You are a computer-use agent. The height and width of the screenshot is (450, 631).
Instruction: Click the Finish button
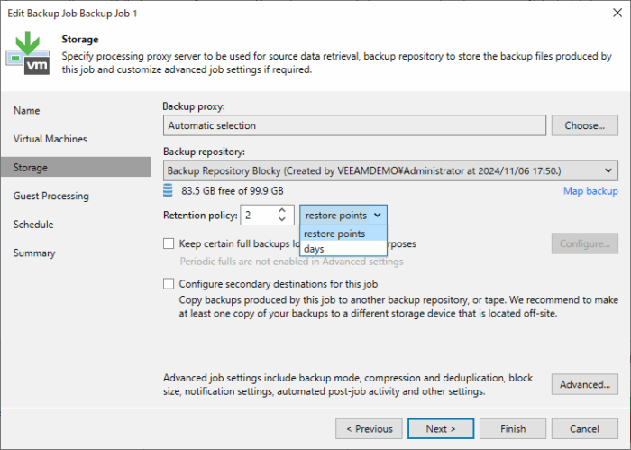[x=513, y=428]
